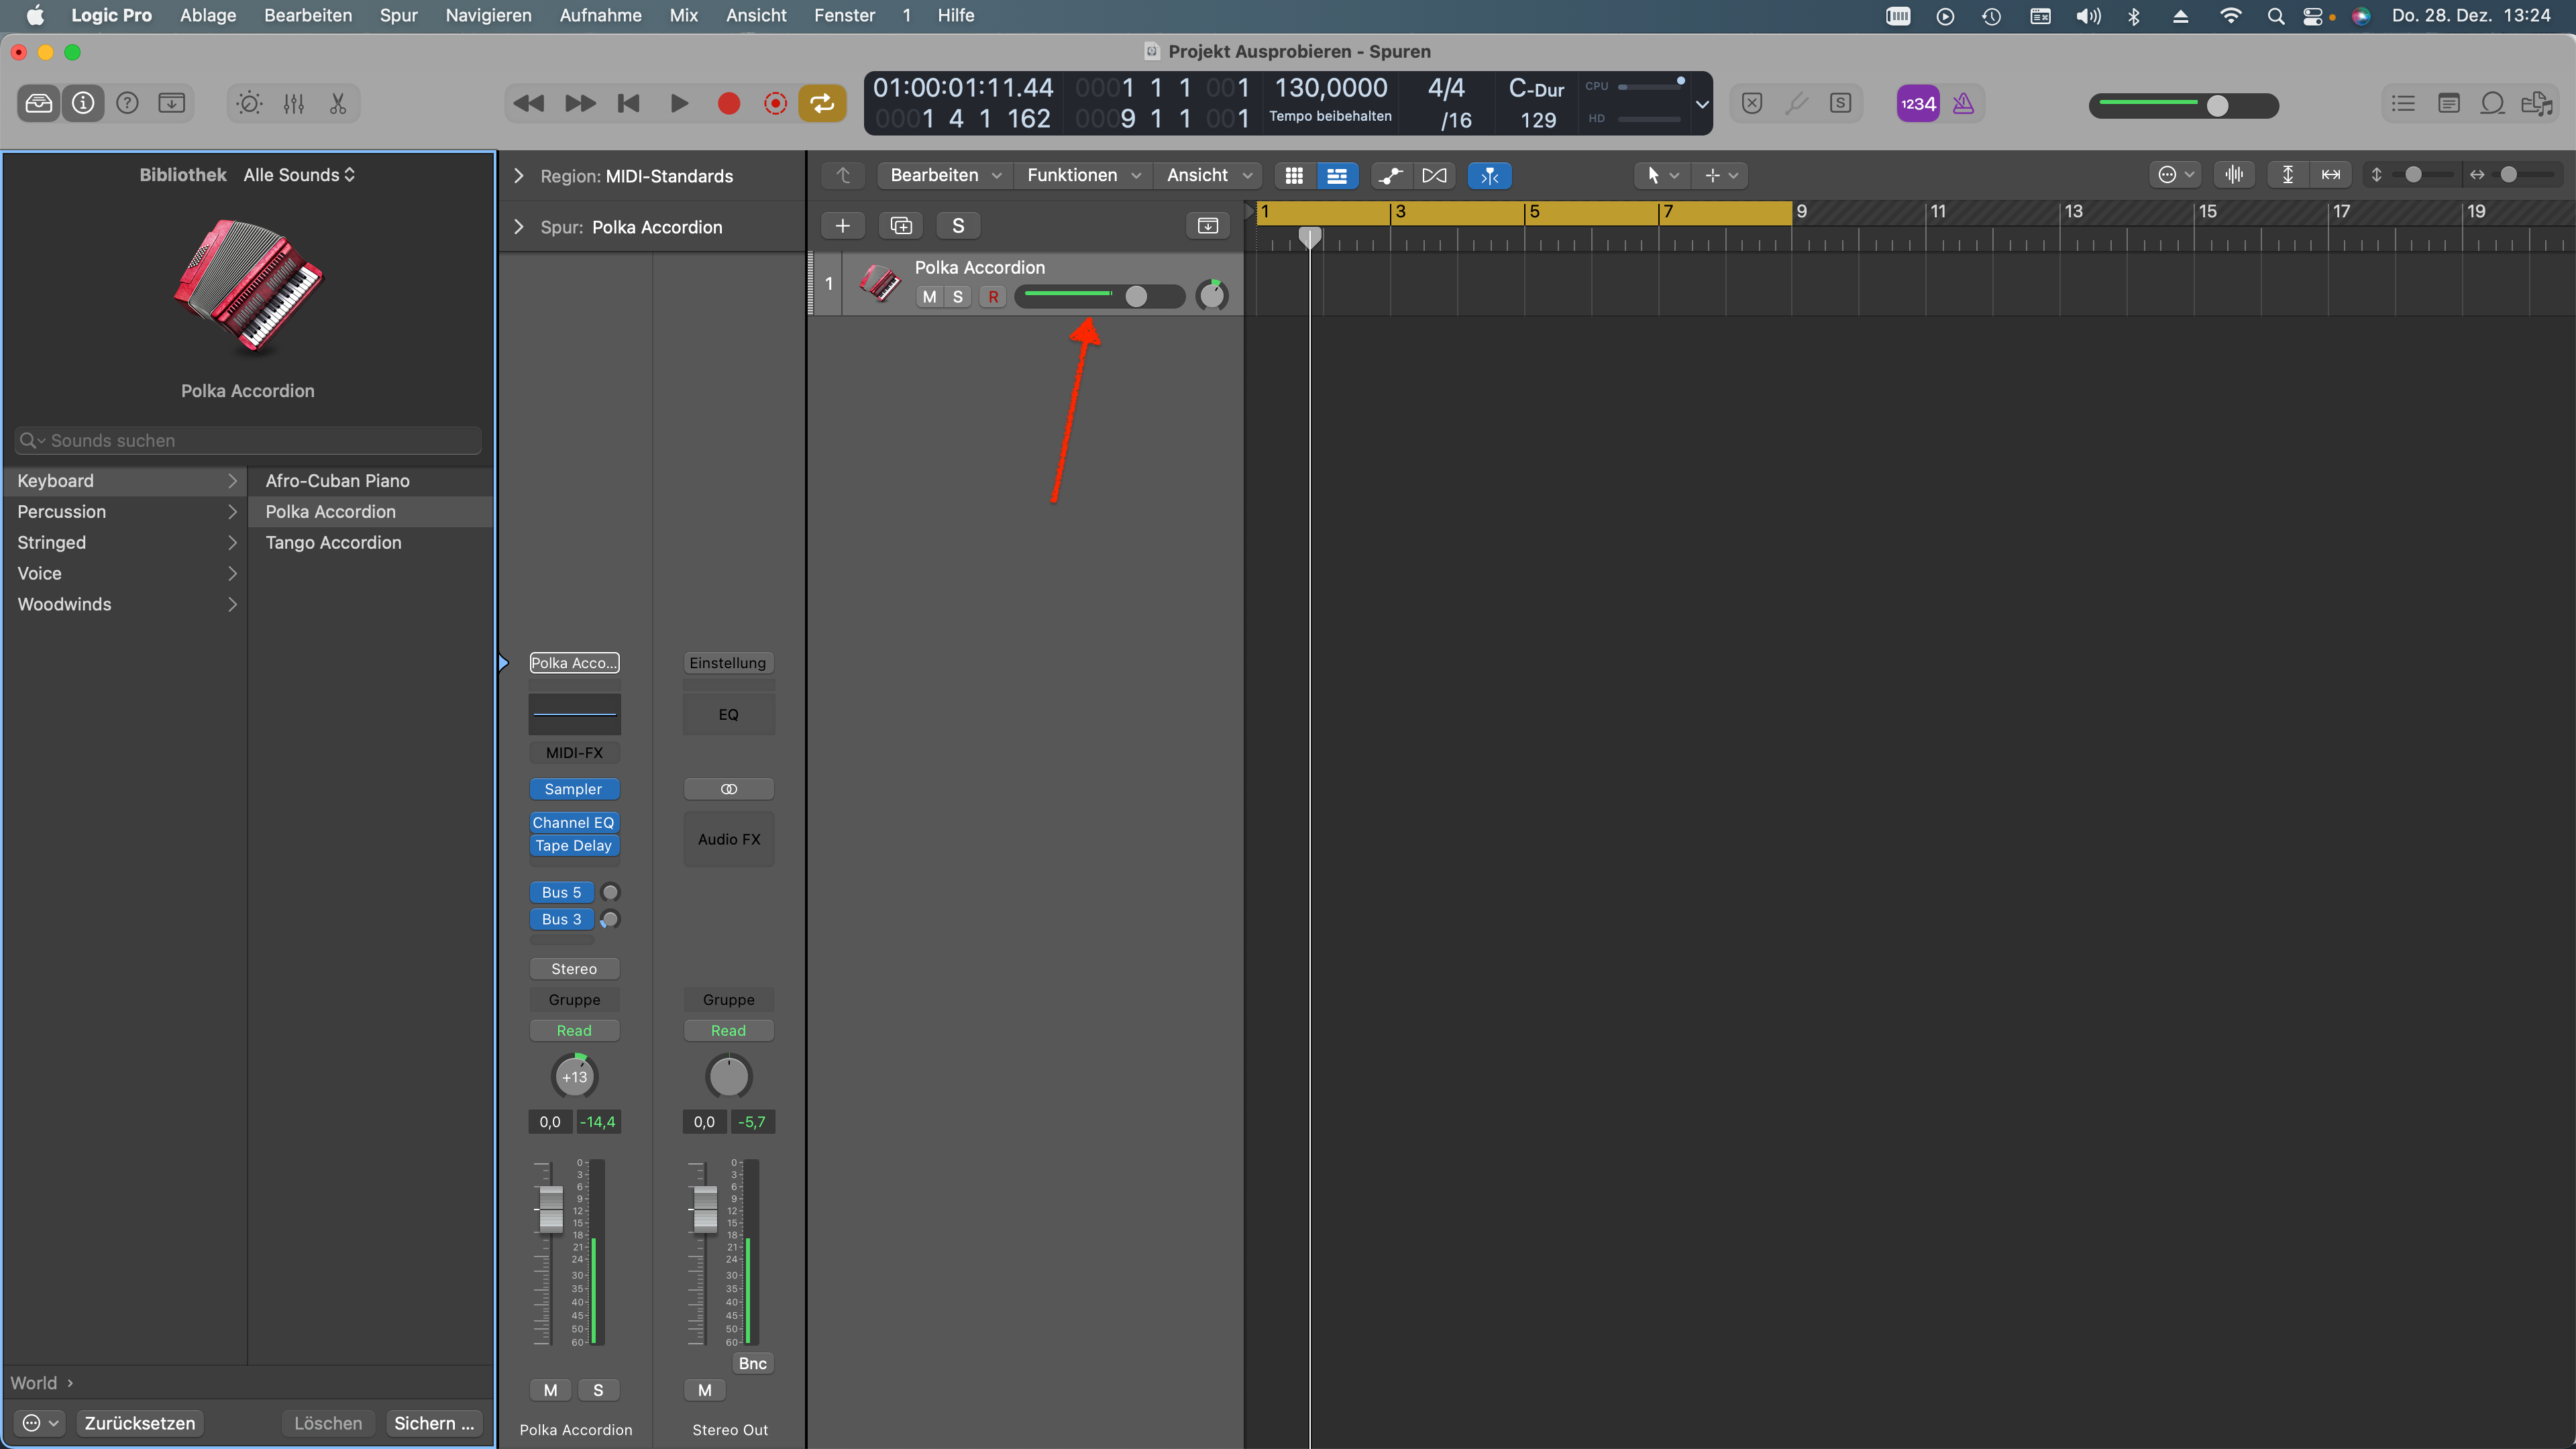Open the Navigieren menu
This screenshot has height=1449, width=2576.
click(488, 15)
